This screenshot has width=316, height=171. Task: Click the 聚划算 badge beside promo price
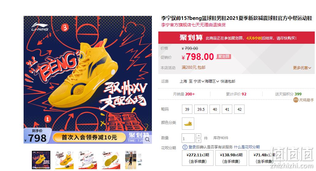[224, 57]
